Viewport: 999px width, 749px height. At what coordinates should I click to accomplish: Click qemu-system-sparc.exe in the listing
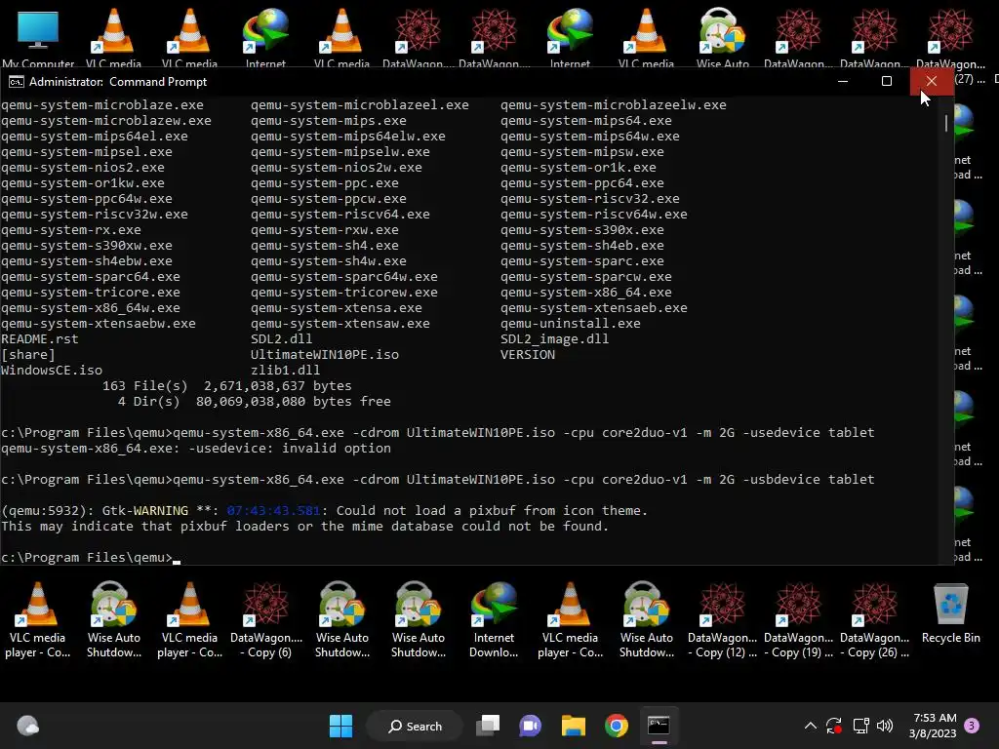tap(581, 261)
